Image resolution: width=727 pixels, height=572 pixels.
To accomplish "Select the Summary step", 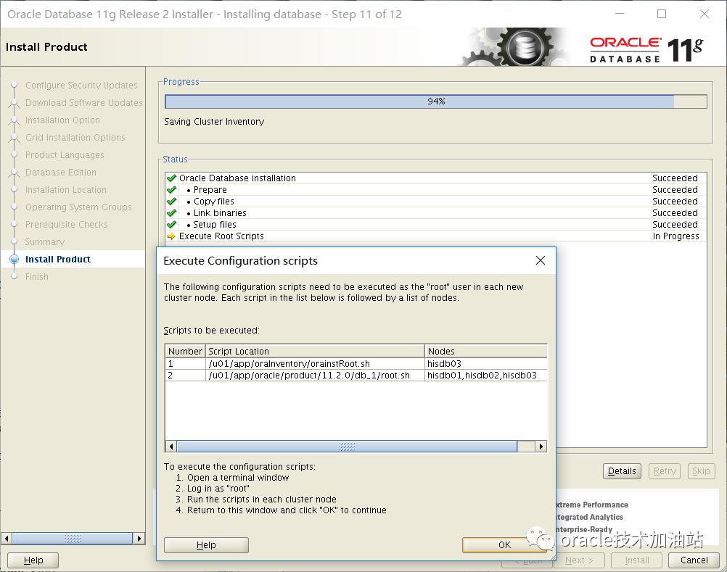I will coord(45,241).
